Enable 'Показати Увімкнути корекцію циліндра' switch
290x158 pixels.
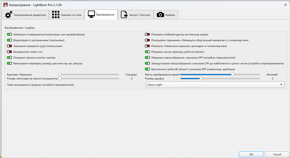click(x=148, y=46)
